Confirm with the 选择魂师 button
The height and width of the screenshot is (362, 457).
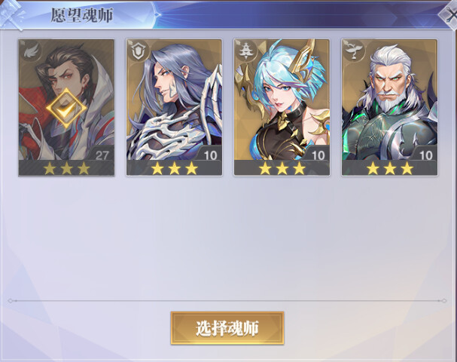coord(227,328)
